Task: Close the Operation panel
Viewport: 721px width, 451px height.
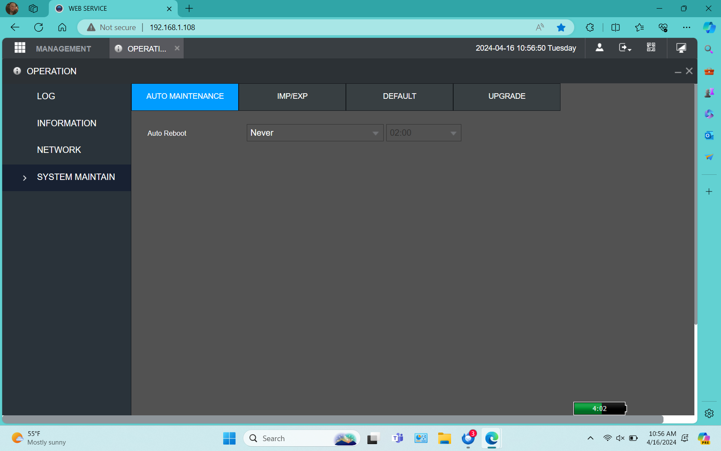Action: (689, 71)
